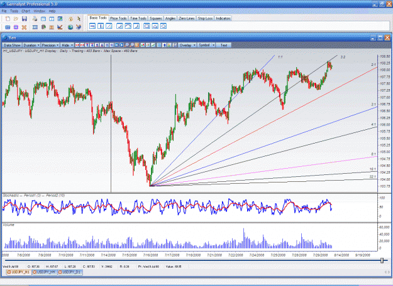Click the chart scroll slider handle
This screenshot has width=393, height=286.
(382, 260)
